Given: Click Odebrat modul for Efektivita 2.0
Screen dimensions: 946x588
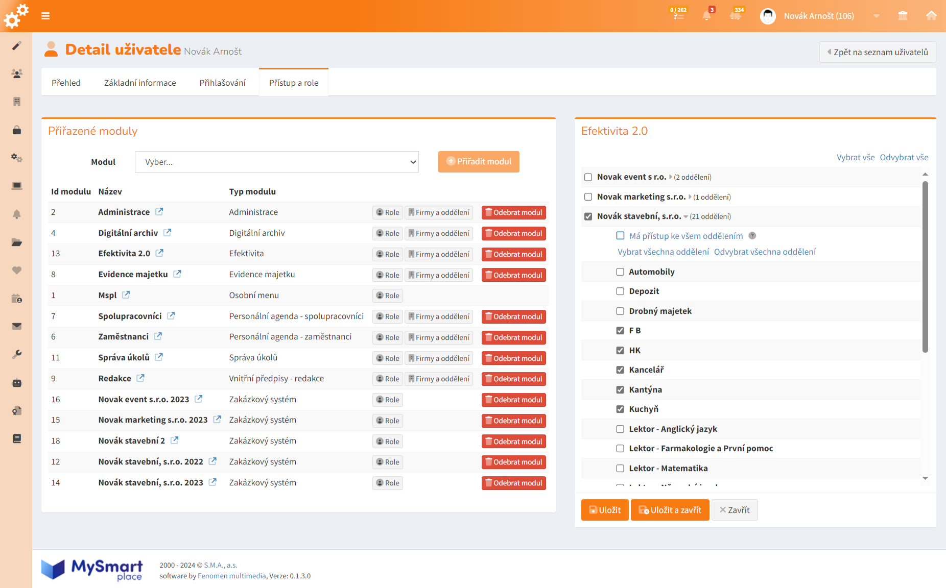Looking at the screenshot, I should pos(514,254).
